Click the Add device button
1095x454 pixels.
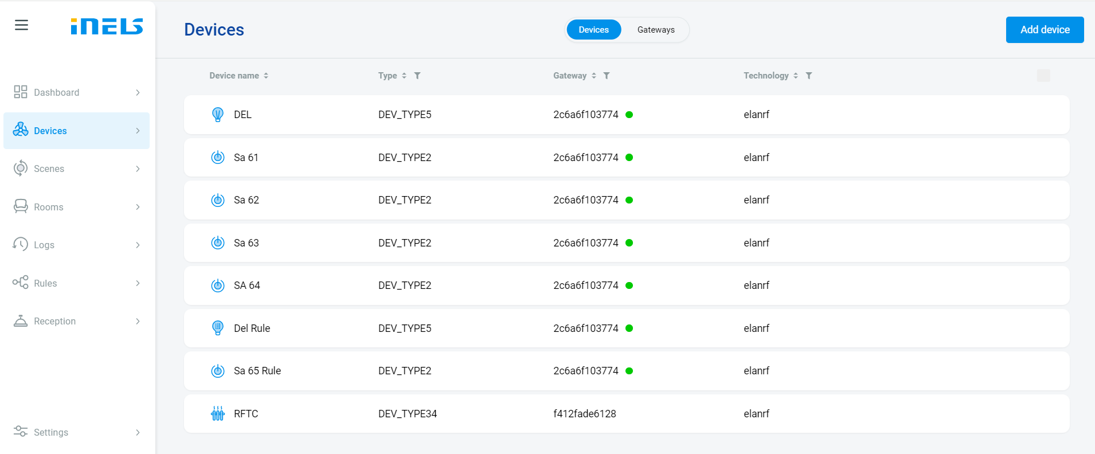(1045, 30)
